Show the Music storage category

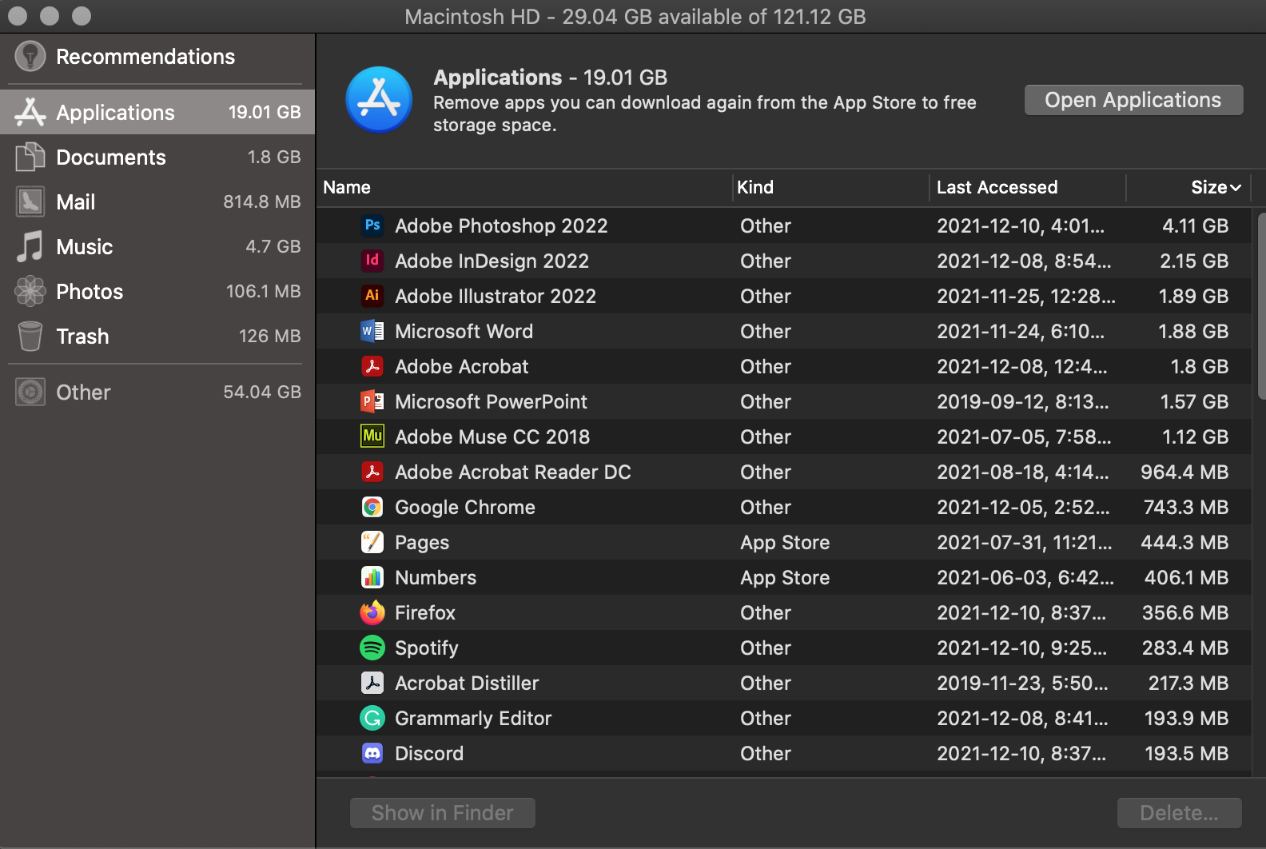coord(157,247)
